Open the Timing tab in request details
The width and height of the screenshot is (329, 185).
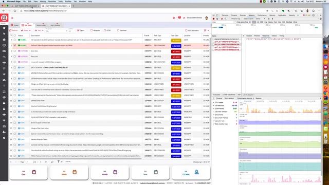(x=282, y=36)
